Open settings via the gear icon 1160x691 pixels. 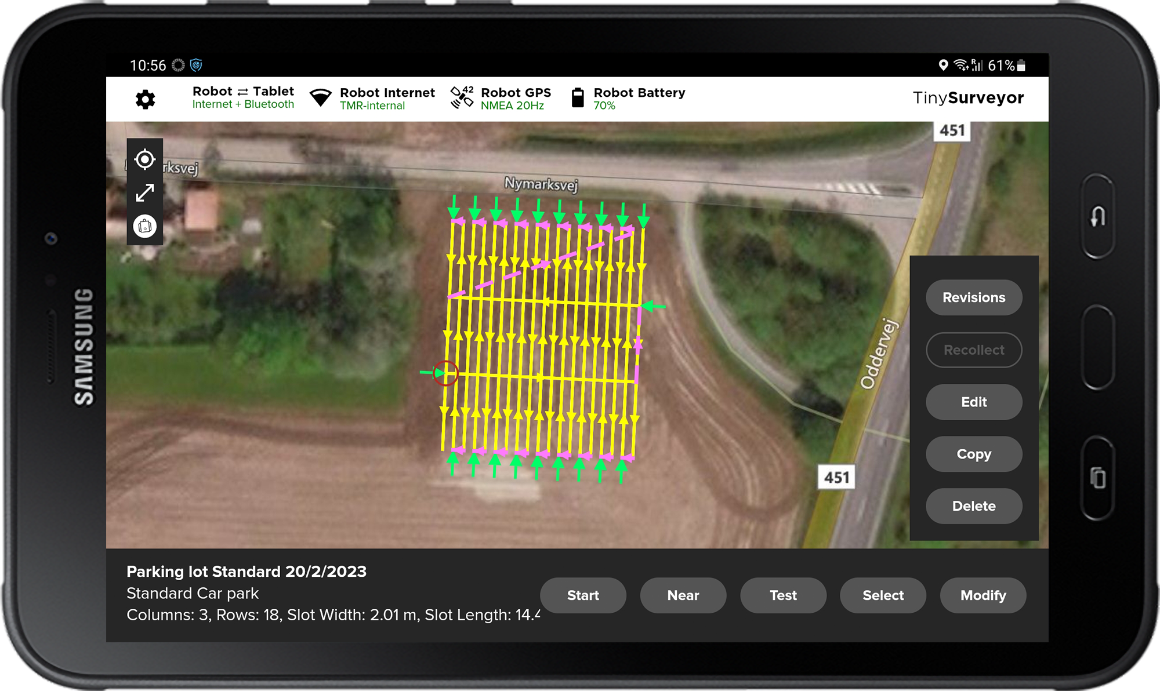[x=145, y=99]
